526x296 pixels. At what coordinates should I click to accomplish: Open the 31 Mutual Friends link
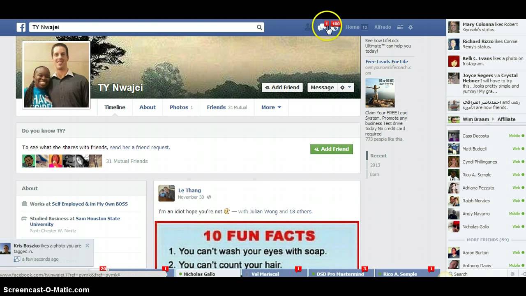coord(127,161)
